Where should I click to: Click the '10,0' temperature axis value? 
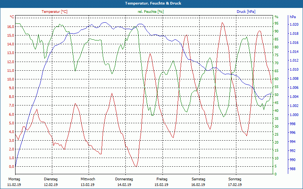(x=11, y=79)
